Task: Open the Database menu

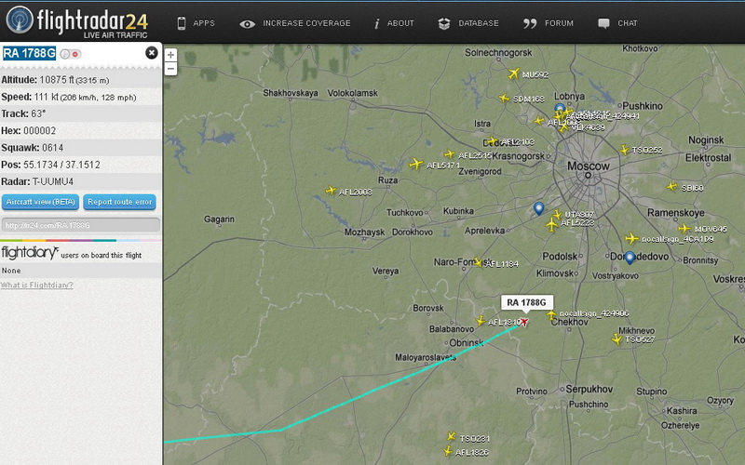Action: (468, 23)
